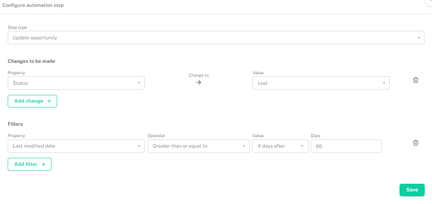Click the Changes to be made heading
Screen dimensions: 432x204
(x=32, y=61)
